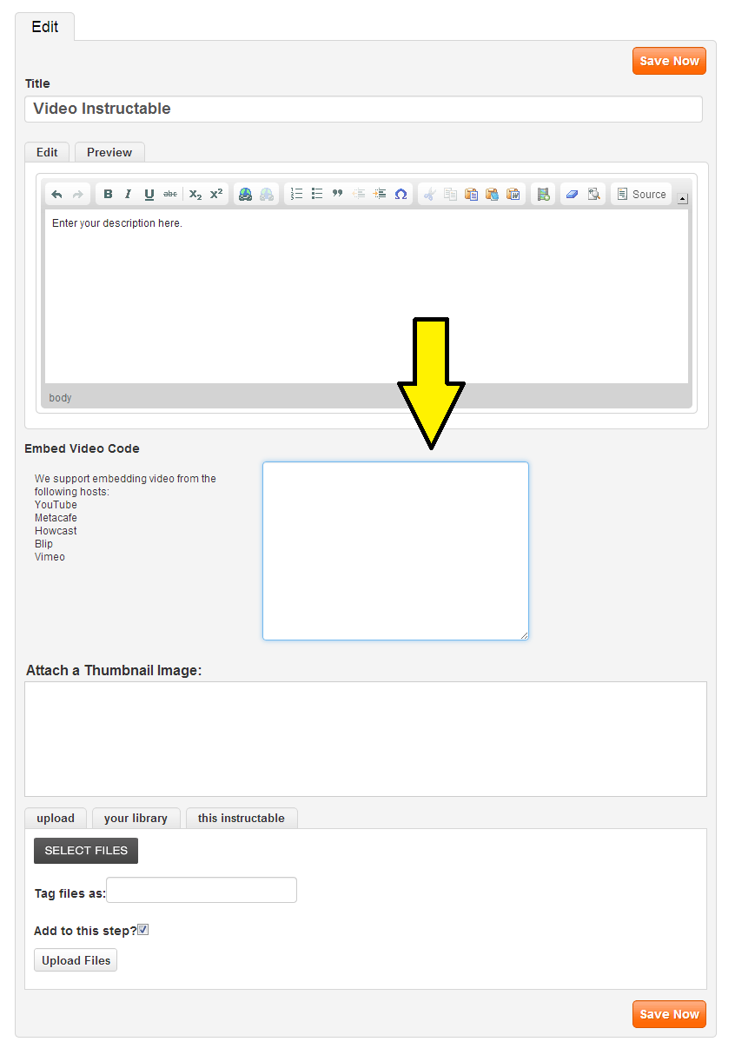The image size is (735, 1055).
Task: Click the insert video/media filmstrip icon
Action: click(x=543, y=195)
